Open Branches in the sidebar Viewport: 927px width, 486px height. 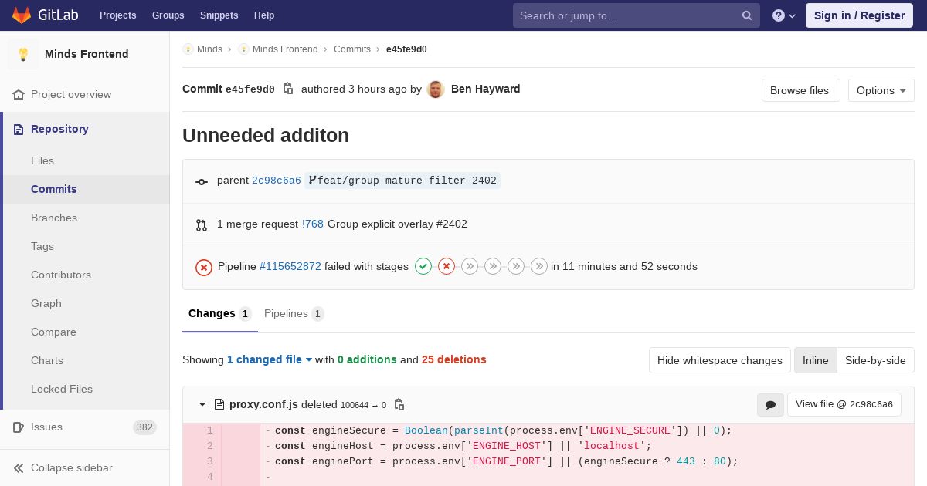point(54,218)
